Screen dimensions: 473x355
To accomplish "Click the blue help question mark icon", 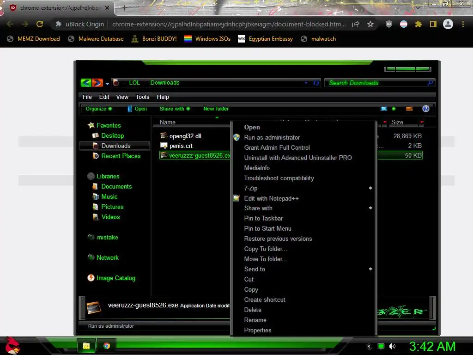I will pyautogui.click(x=425, y=109).
